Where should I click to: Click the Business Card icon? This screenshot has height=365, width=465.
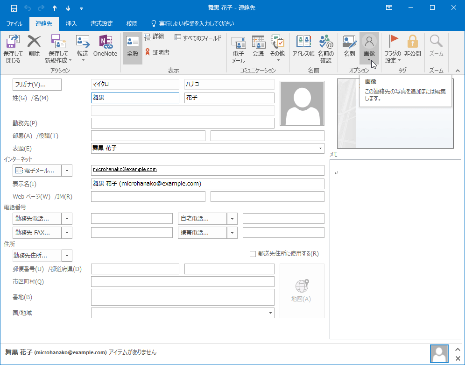click(349, 47)
